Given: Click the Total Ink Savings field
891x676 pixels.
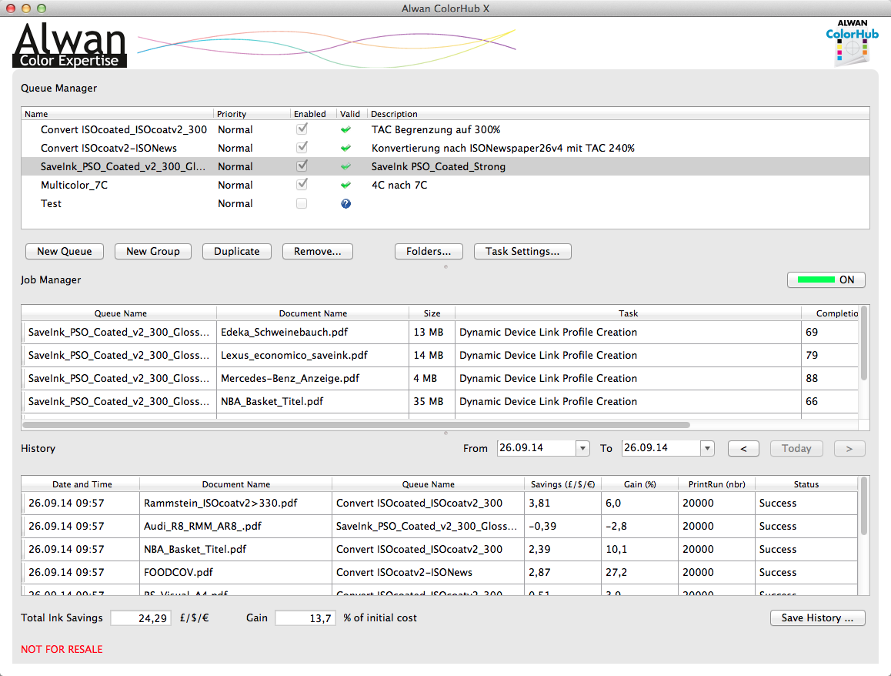Looking at the screenshot, I should 141,617.
